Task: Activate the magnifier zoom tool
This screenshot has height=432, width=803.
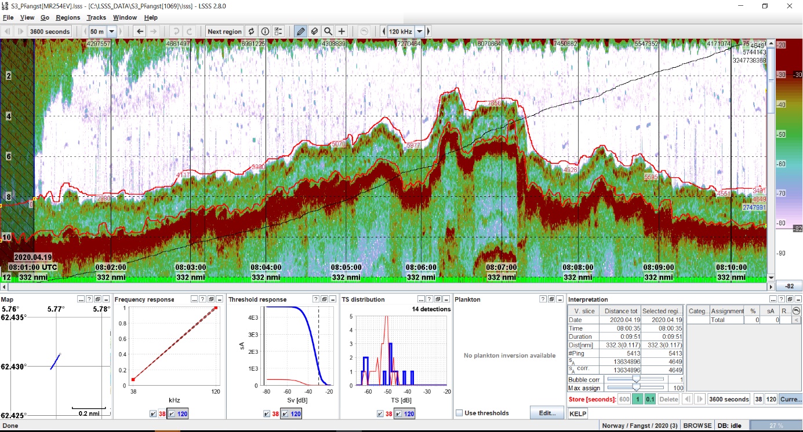Action: point(328,31)
